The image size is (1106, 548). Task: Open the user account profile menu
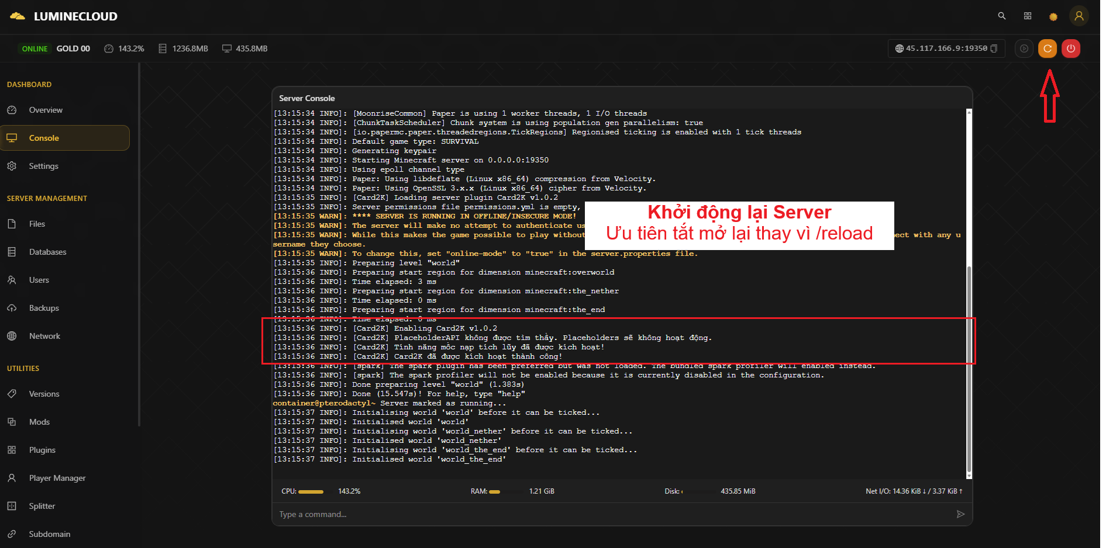1079,16
